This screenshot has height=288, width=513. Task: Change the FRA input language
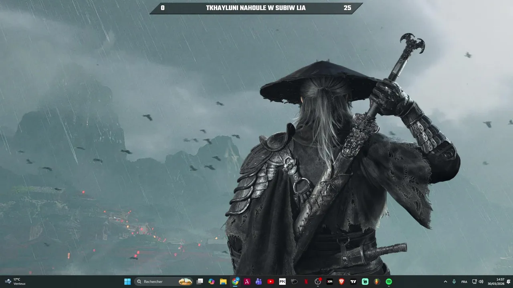(x=464, y=282)
